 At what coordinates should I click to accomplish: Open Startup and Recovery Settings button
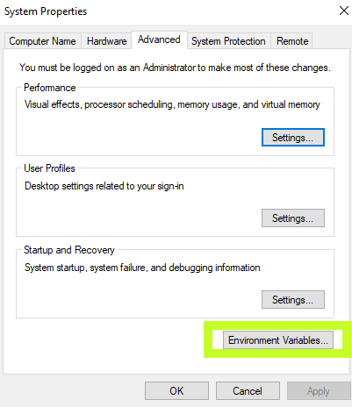tap(293, 300)
